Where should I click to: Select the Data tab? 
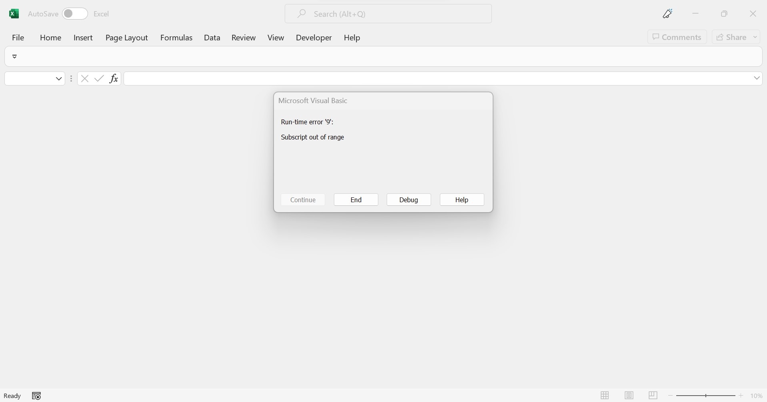coord(212,38)
